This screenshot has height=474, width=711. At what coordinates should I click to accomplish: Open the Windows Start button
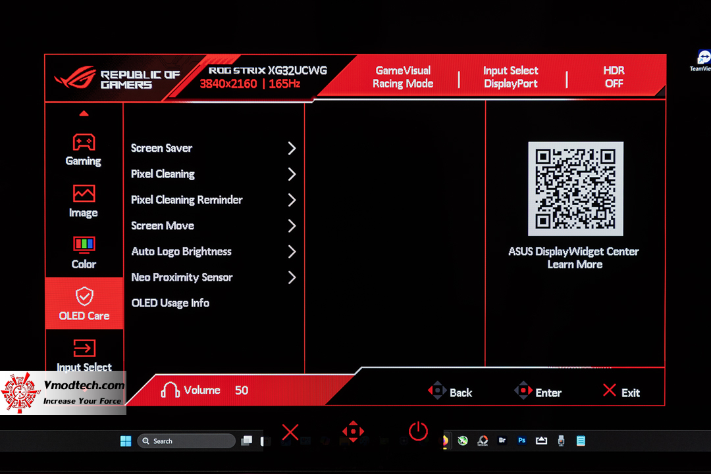(x=126, y=441)
